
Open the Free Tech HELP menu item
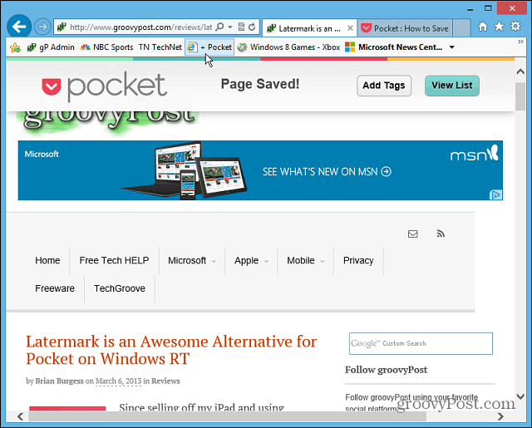pos(114,260)
